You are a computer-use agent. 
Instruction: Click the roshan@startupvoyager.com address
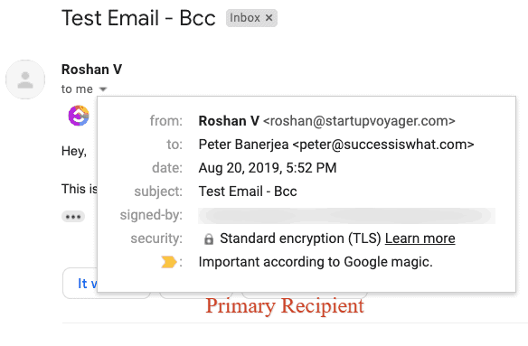click(359, 121)
